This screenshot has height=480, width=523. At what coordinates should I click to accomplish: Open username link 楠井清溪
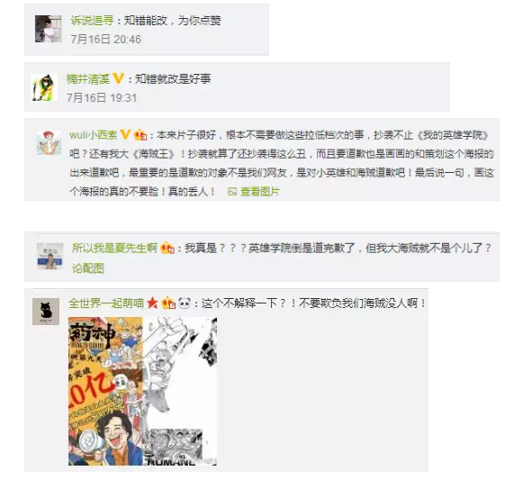tap(88, 79)
